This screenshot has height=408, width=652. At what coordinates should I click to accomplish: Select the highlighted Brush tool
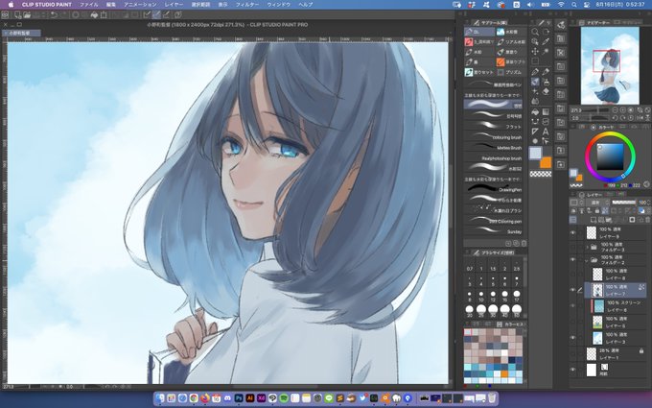coord(535,82)
